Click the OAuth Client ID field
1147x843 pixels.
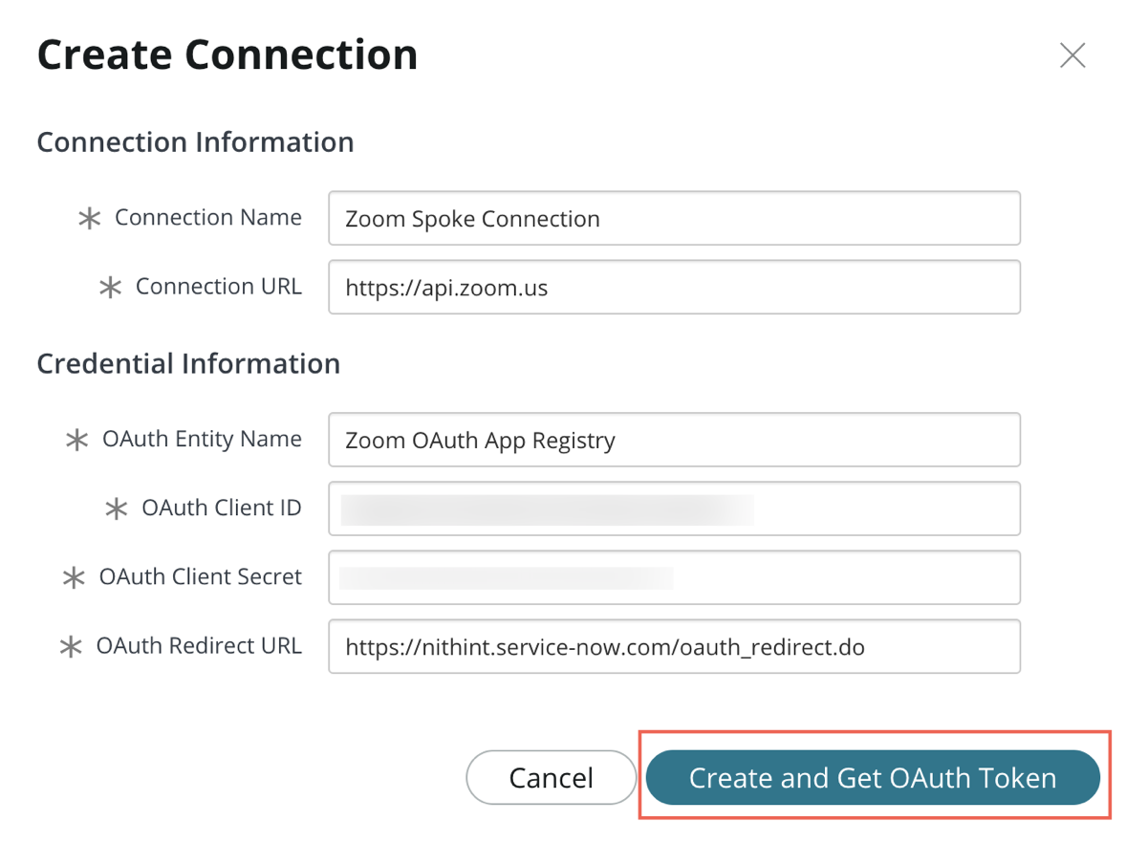(x=674, y=508)
